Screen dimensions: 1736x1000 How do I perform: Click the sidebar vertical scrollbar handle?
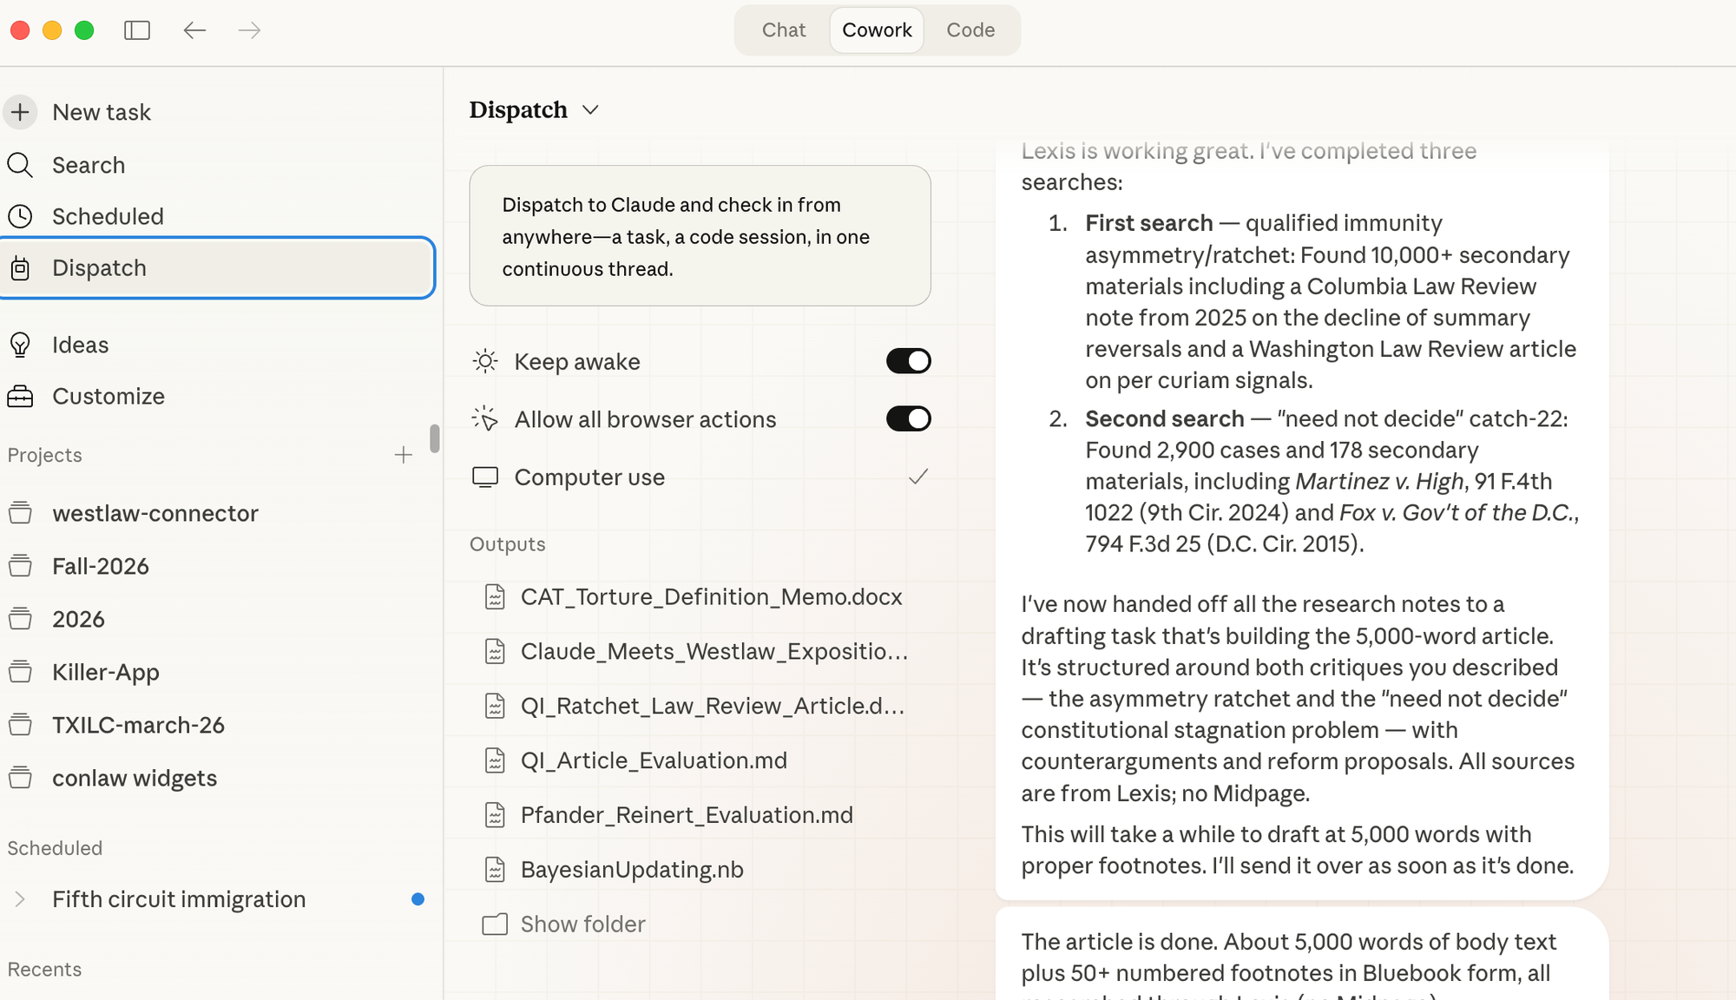pyautogui.click(x=434, y=438)
